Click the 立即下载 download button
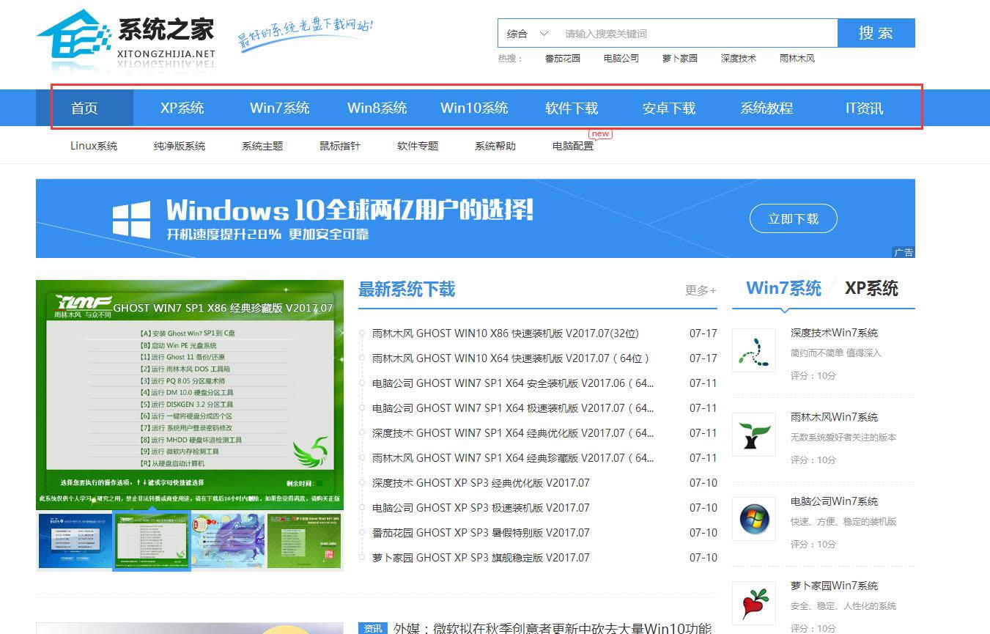 tap(793, 218)
